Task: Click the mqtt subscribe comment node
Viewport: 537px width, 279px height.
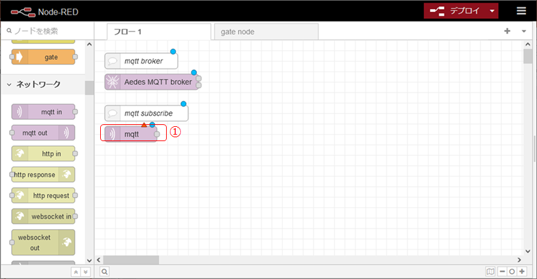Action: click(147, 113)
